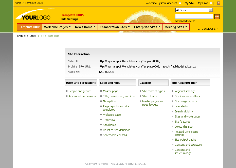Open the Welcome System Account menu

163,3
